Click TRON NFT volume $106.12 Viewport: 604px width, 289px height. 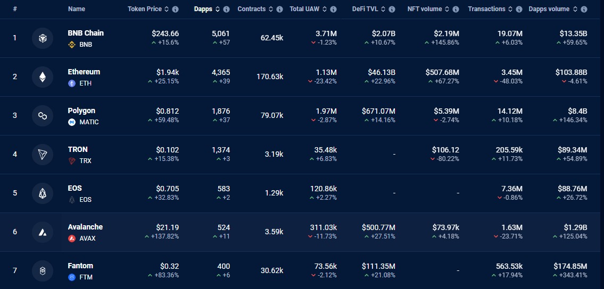[x=445, y=150]
